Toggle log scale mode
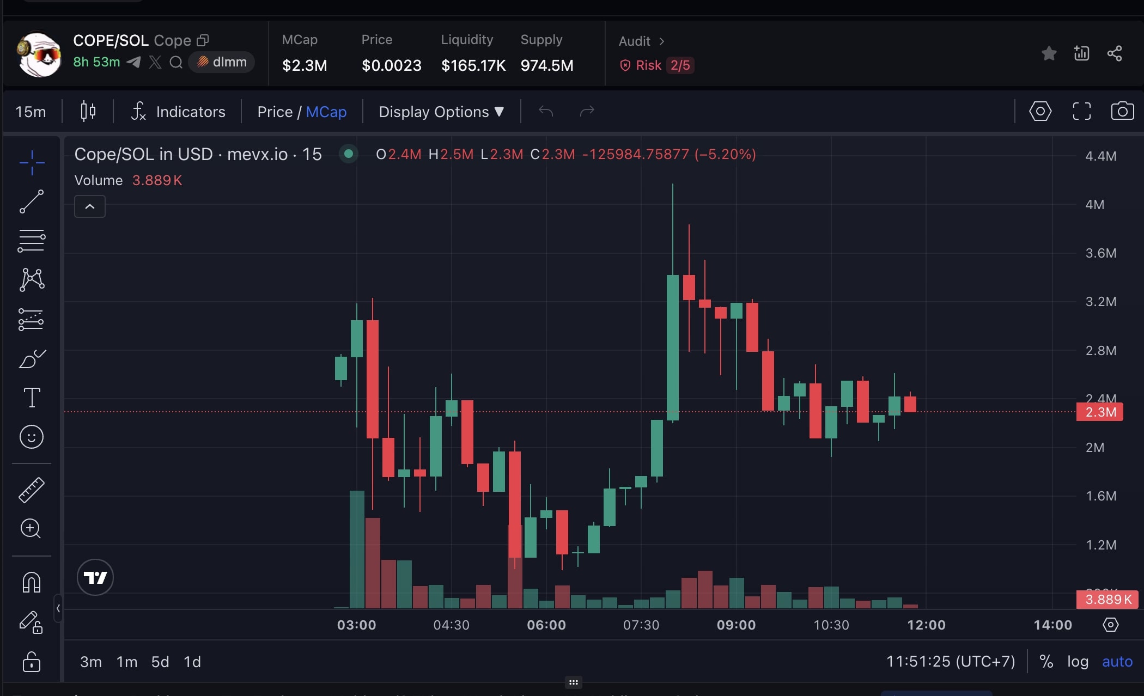1144x696 pixels. coord(1078,661)
